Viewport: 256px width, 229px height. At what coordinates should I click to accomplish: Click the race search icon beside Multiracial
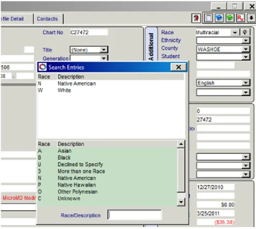tap(245, 32)
